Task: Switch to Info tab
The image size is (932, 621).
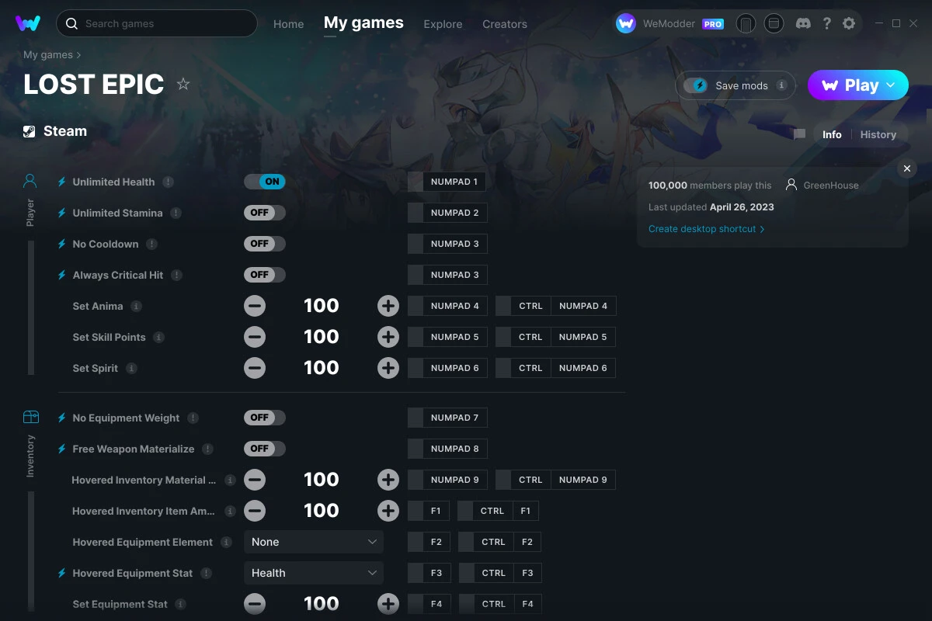Action: [x=832, y=134]
